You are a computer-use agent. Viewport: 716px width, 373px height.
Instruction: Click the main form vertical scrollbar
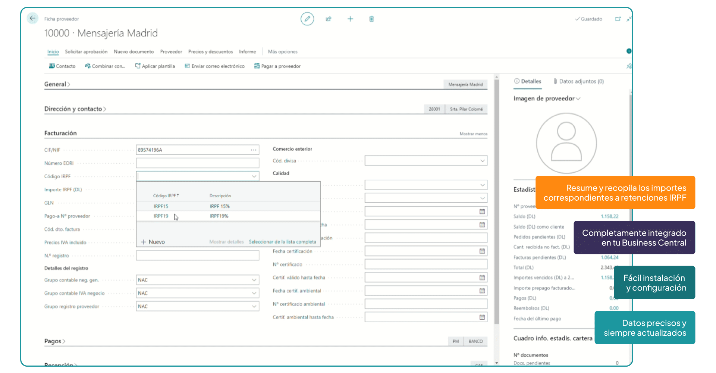tap(496, 201)
